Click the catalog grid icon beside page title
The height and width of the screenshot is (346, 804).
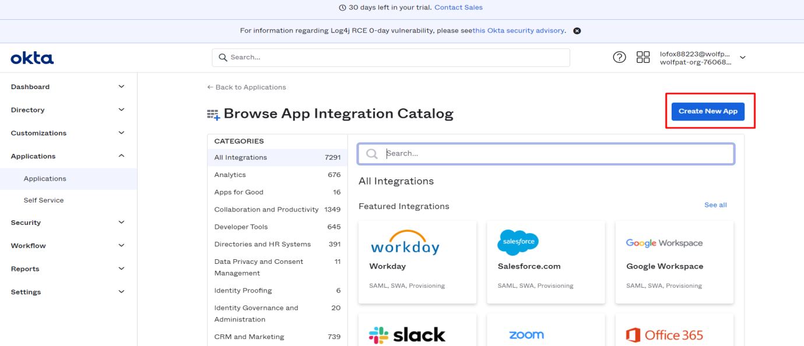click(213, 115)
